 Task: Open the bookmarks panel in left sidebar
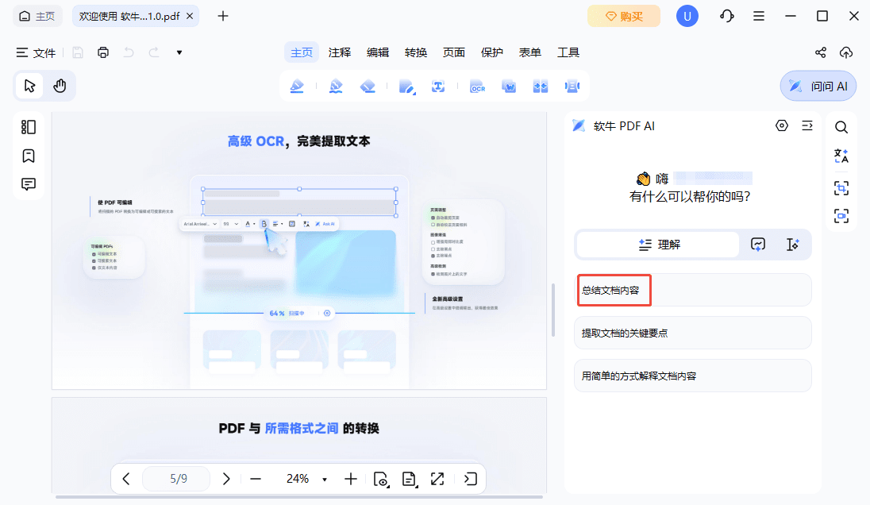click(x=29, y=156)
